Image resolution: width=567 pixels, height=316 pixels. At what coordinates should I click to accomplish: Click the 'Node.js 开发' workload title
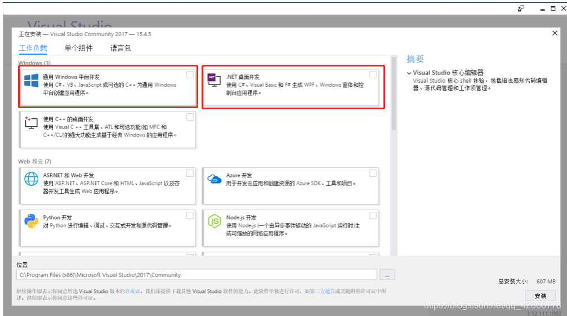point(241,217)
